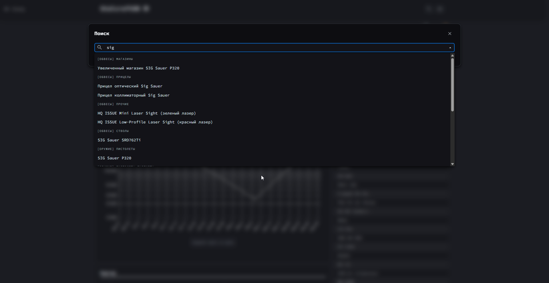The height and width of the screenshot is (283, 549).
Task: Click the results list scrollbar thumb
Action: (452, 85)
